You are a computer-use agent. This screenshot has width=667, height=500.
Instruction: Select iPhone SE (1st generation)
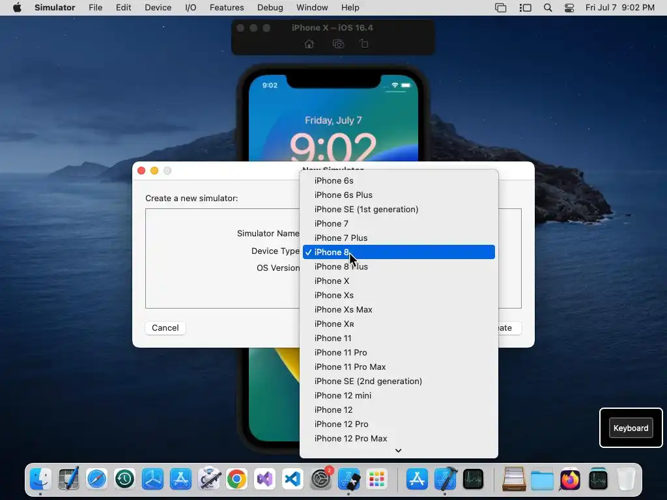(399, 209)
